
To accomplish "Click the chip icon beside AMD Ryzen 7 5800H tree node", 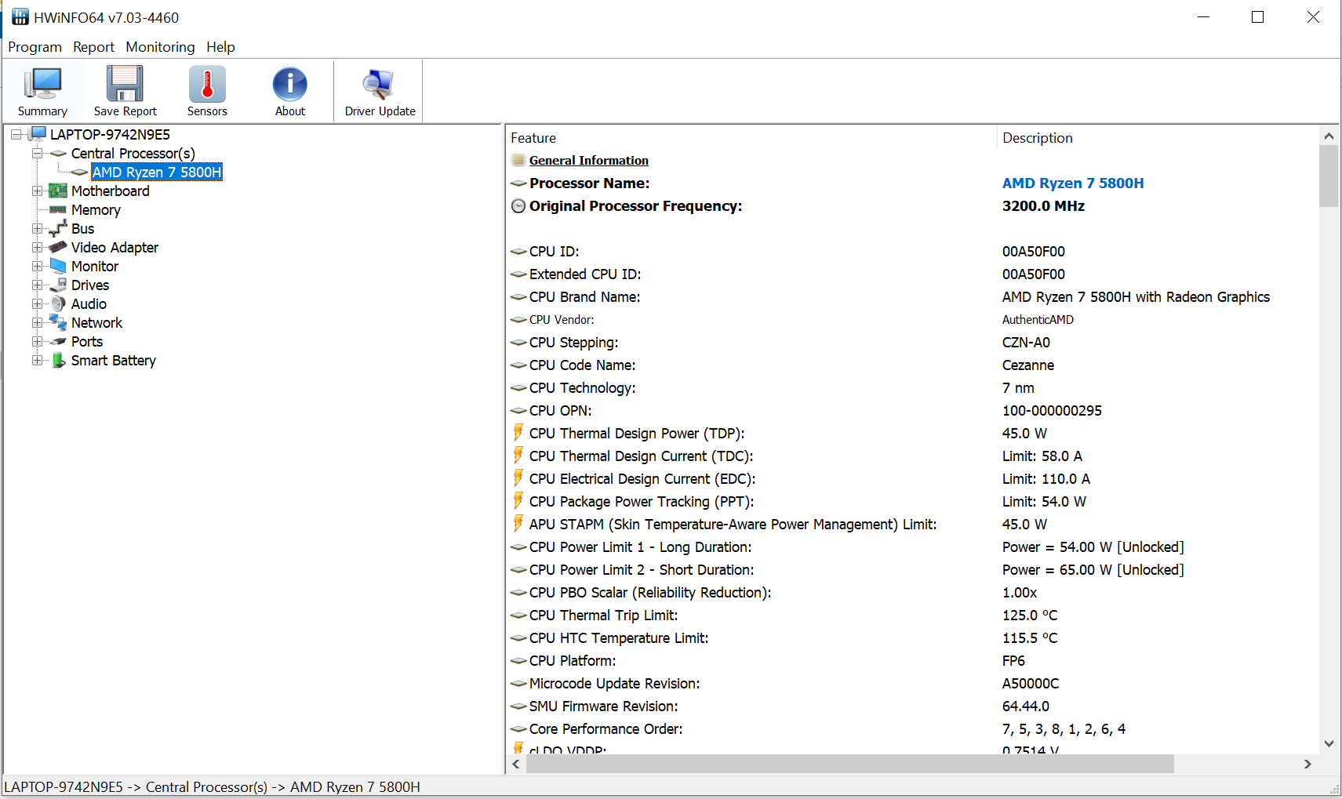I will tap(79, 173).
